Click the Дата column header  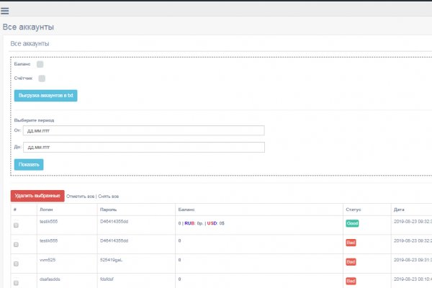399,209
